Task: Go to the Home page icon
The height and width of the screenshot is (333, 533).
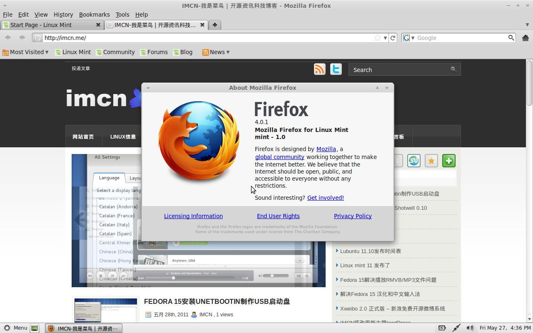Action: 525,38
